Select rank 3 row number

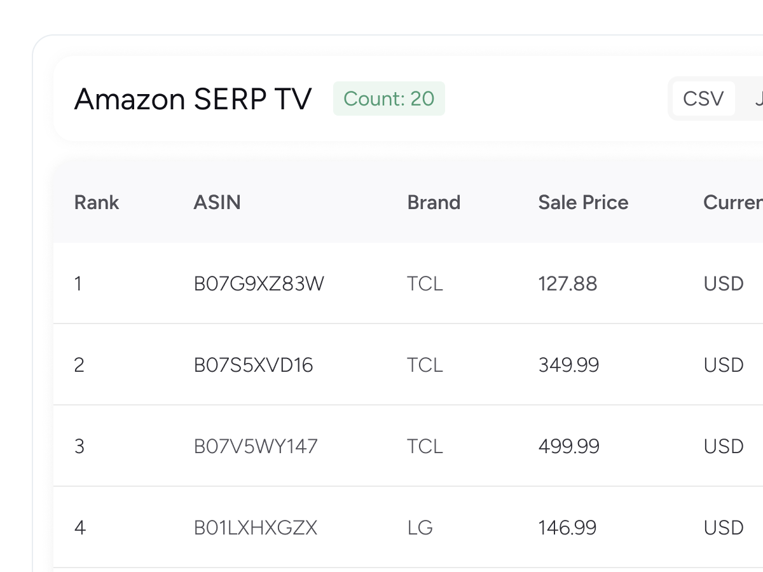point(79,446)
